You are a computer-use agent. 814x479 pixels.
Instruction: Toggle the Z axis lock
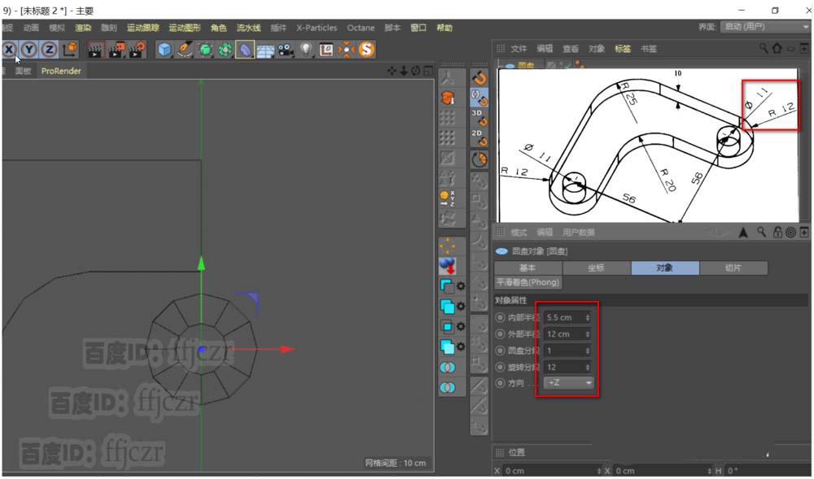pos(50,50)
